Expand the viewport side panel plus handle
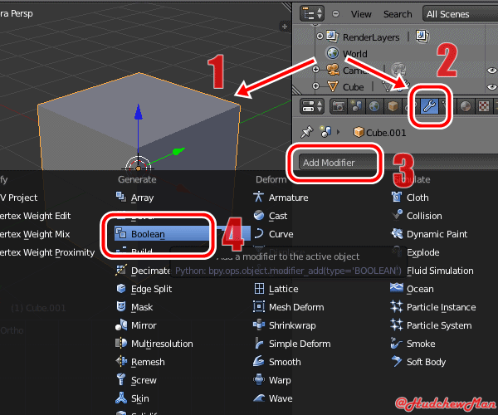 click(x=285, y=27)
